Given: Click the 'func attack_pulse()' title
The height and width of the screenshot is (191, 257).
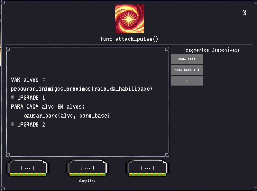Looking at the screenshot, I should point(129,39).
